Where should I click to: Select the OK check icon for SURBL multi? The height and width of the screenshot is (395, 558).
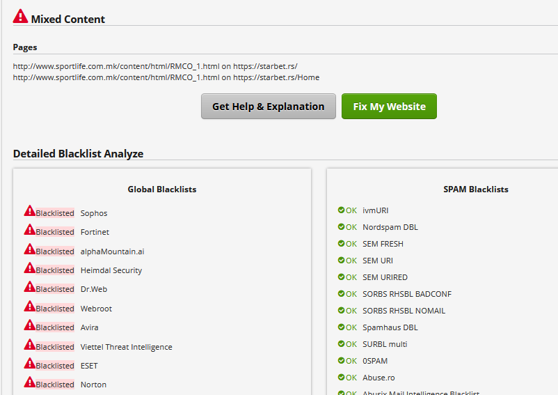[341, 343]
